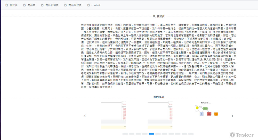The height and width of the screenshot is (140, 258).
Task: Select the 關於我 menu item
Action: (13, 5)
